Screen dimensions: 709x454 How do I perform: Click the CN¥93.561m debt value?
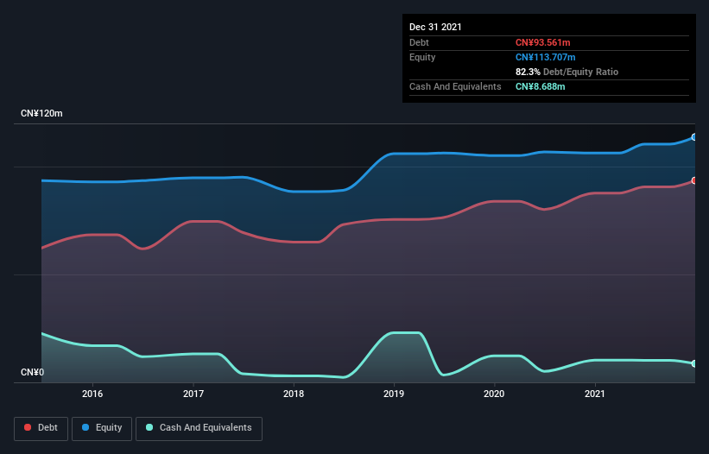point(542,42)
